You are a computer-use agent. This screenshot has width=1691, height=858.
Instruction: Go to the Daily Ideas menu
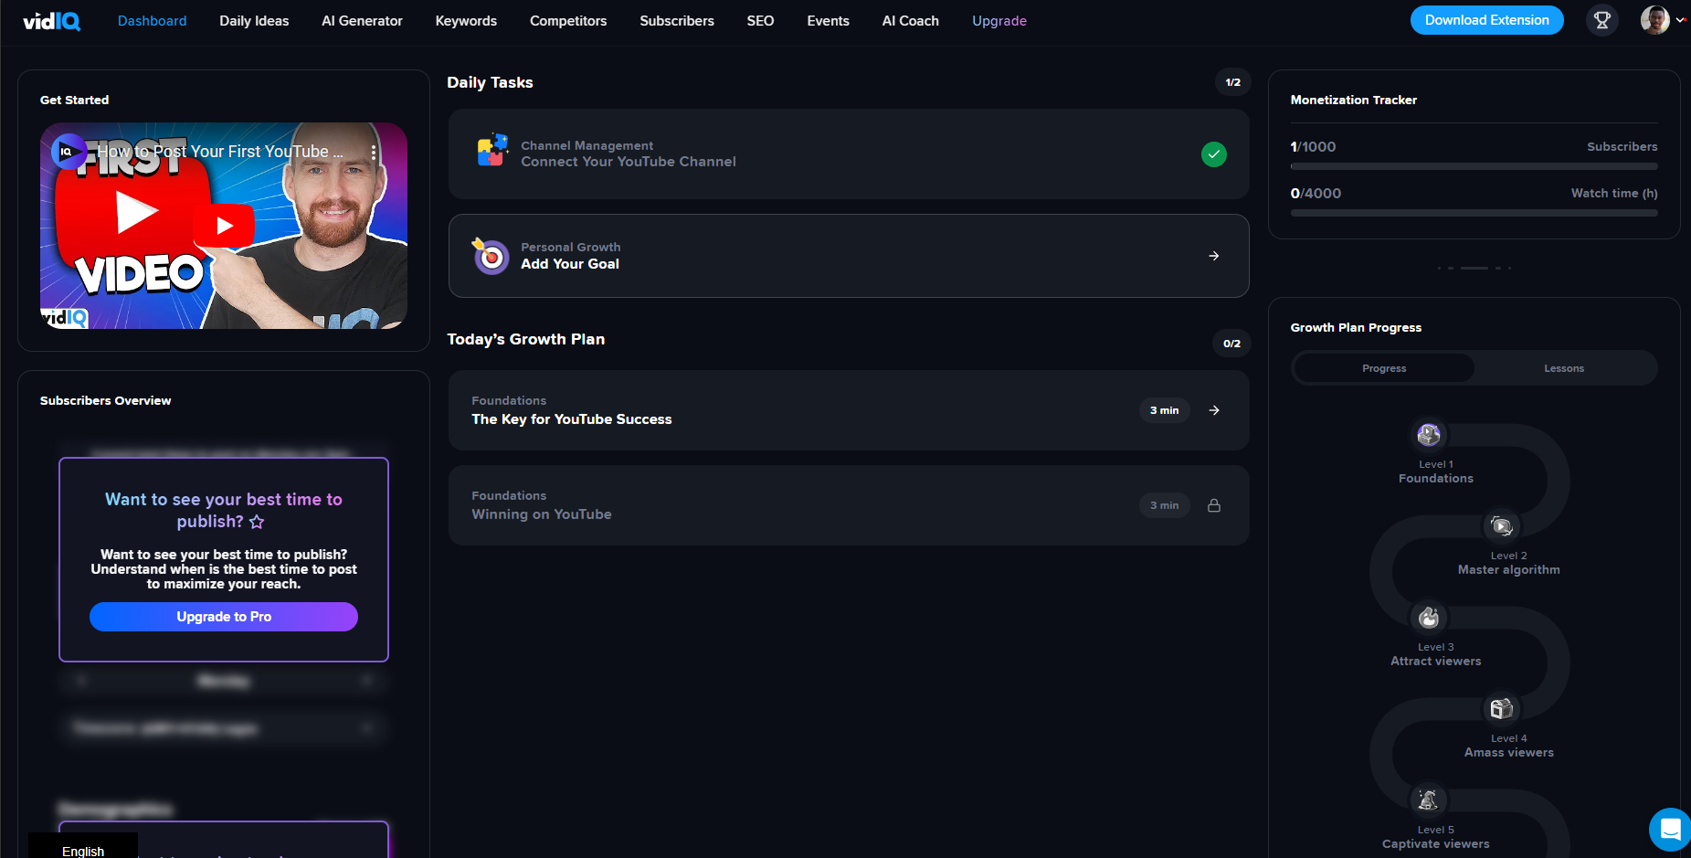coord(254,21)
